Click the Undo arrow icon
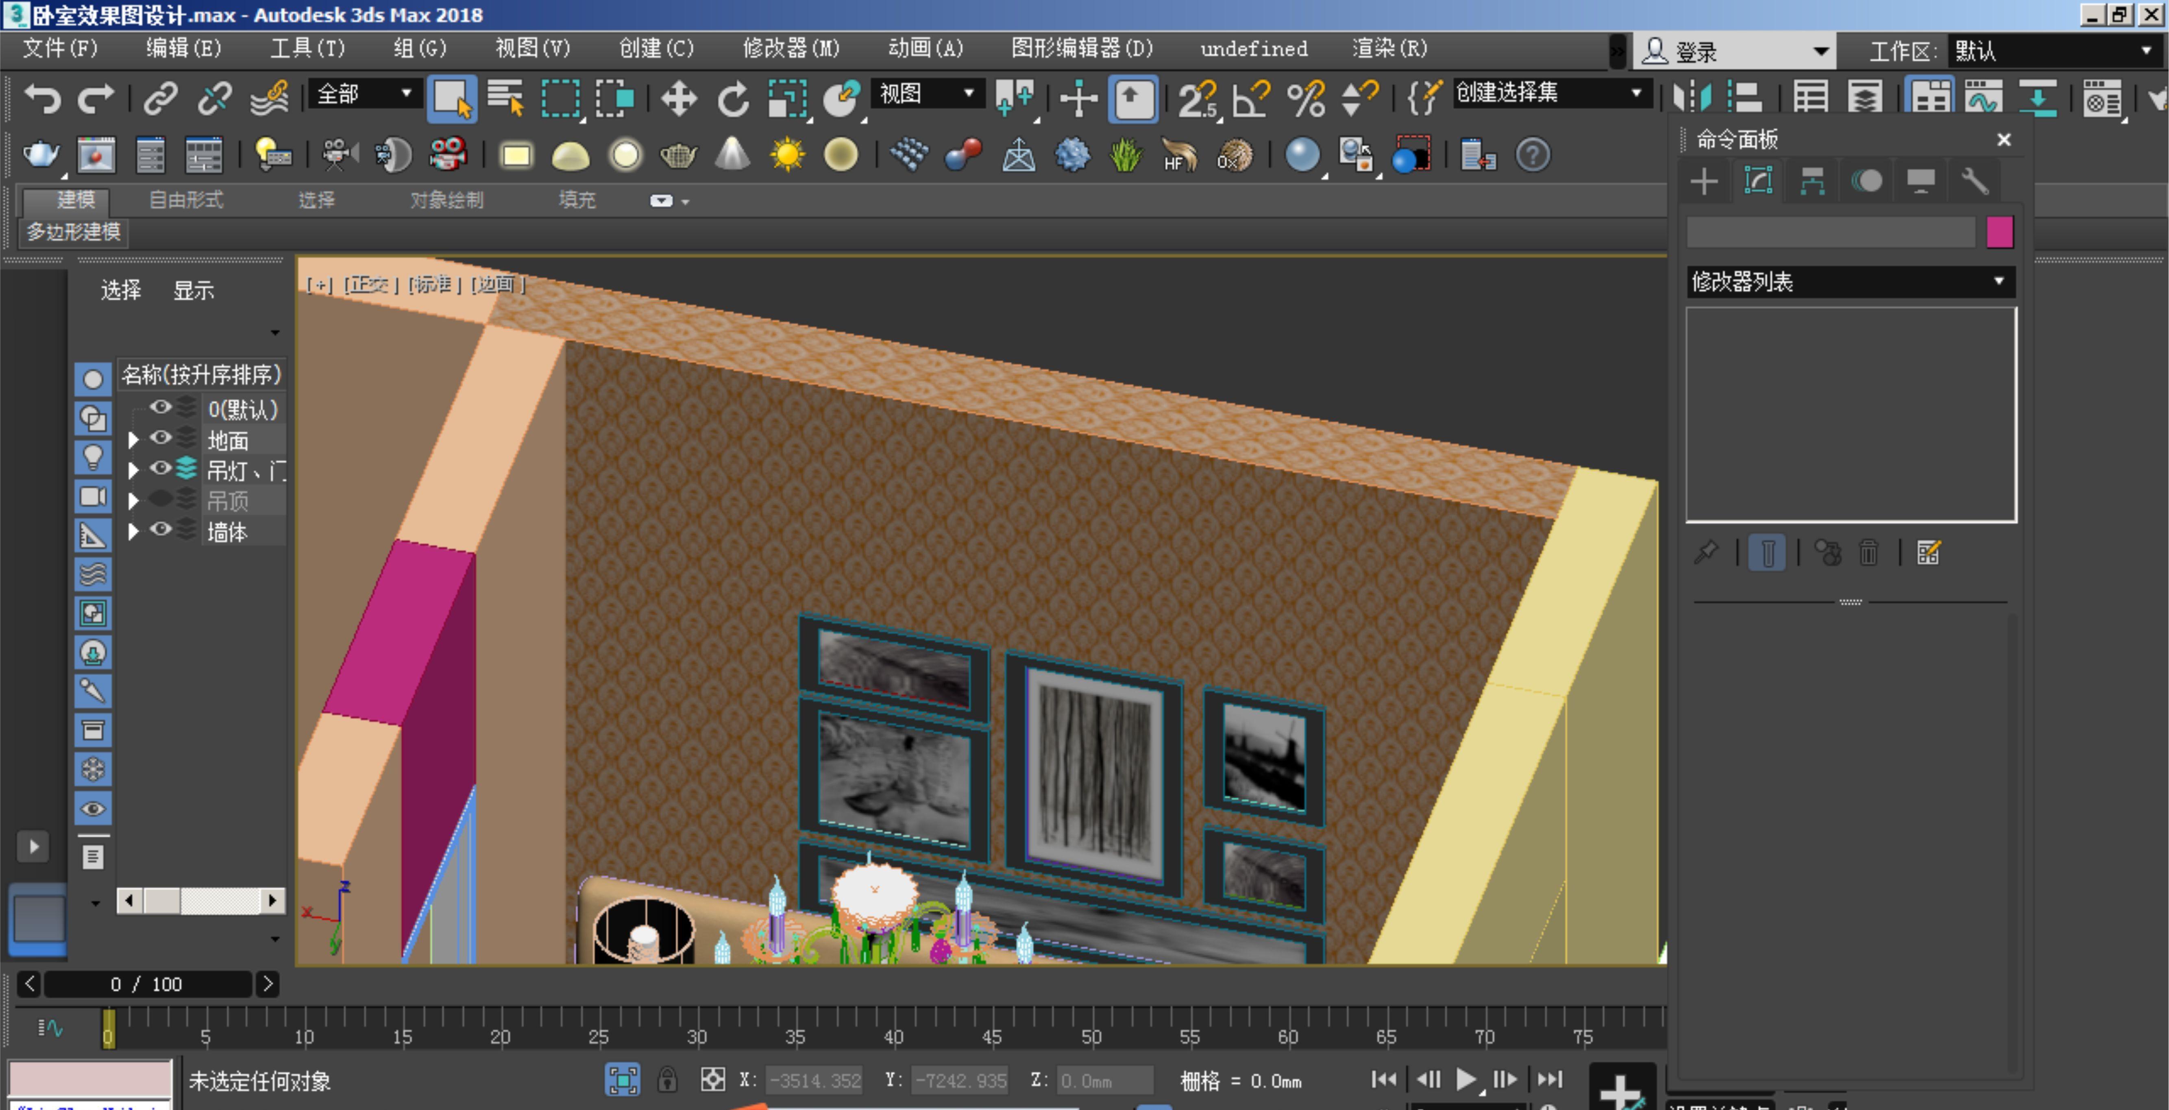This screenshot has width=2169, height=1110. (x=42, y=98)
